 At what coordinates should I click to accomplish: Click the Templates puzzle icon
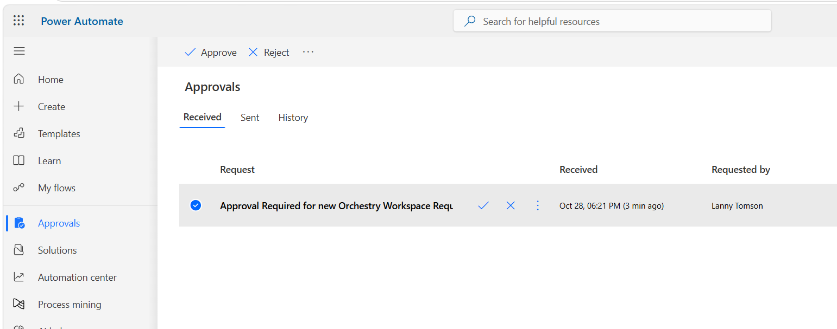[19, 133]
